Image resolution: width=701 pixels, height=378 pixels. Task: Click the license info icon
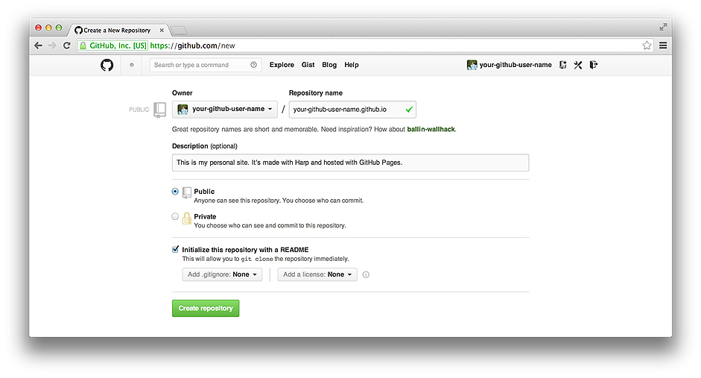366,274
